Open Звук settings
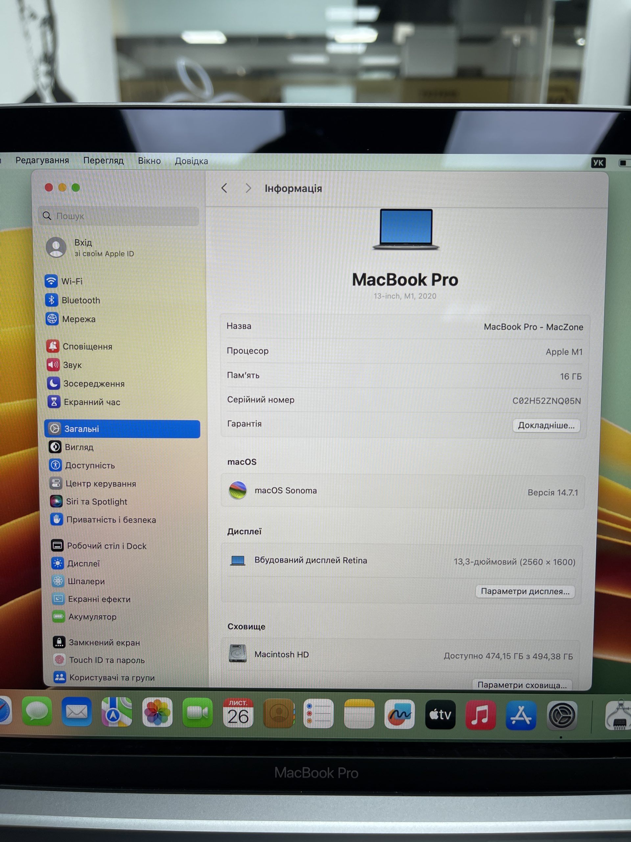Screen dimensions: 631x842 click(64, 365)
